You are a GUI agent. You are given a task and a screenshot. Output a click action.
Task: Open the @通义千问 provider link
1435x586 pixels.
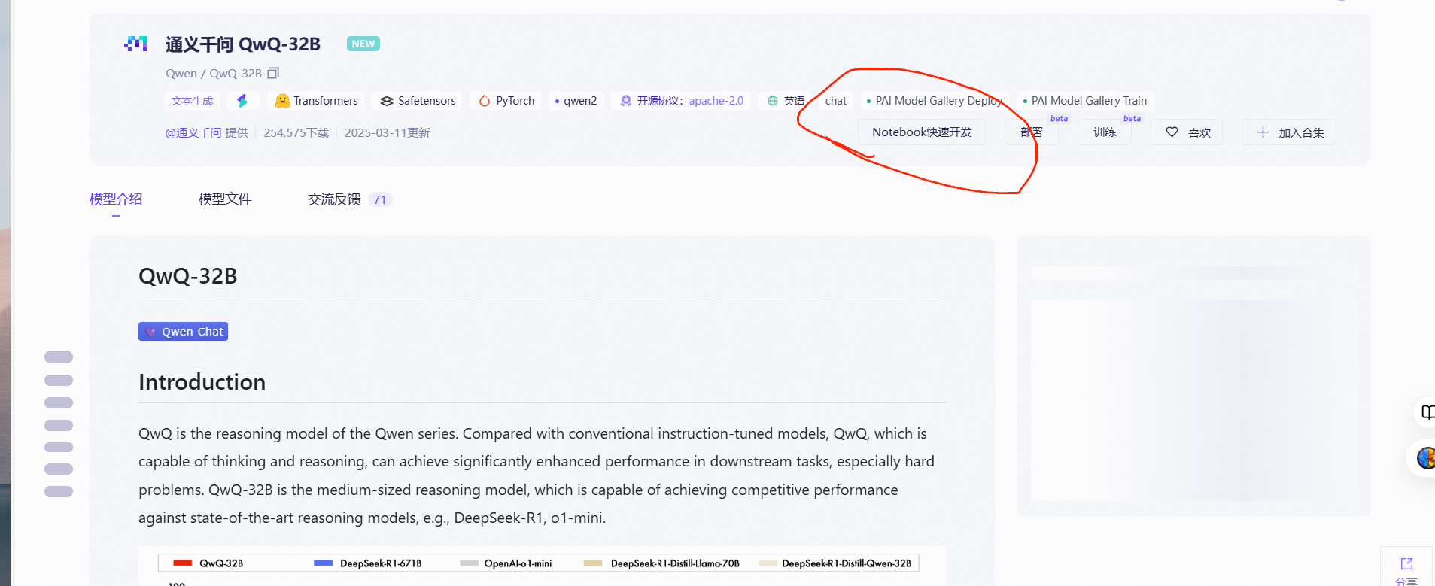pos(193,133)
